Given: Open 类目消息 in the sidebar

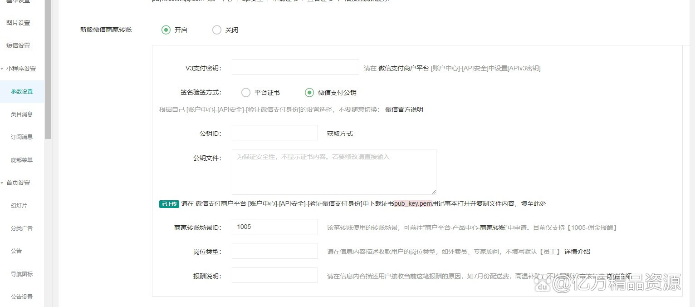Looking at the screenshot, I should point(22,114).
